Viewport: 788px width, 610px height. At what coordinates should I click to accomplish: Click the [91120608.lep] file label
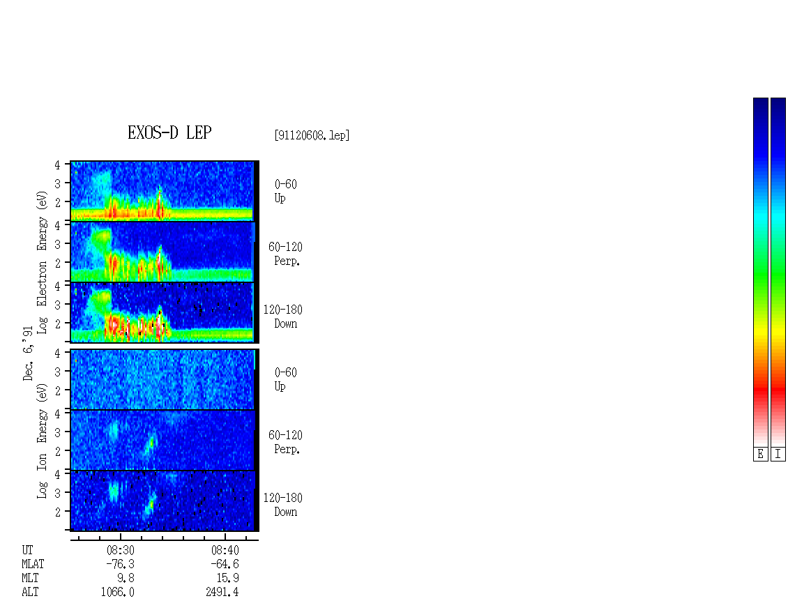pos(312,135)
